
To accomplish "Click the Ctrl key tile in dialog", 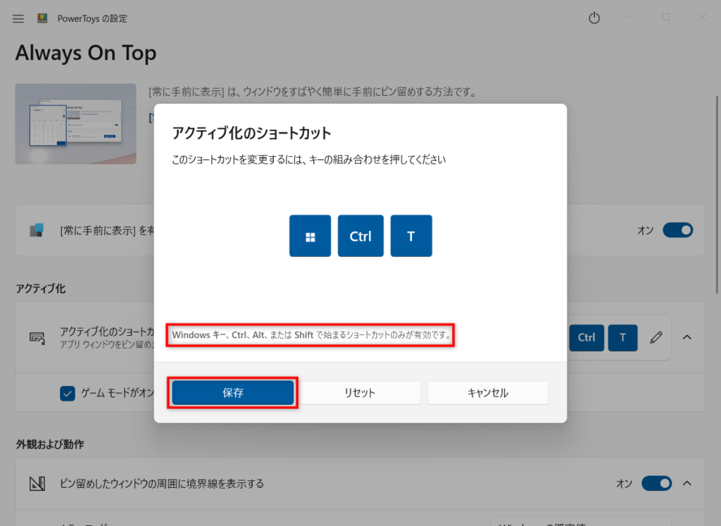I will pyautogui.click(x=360, y=236).
